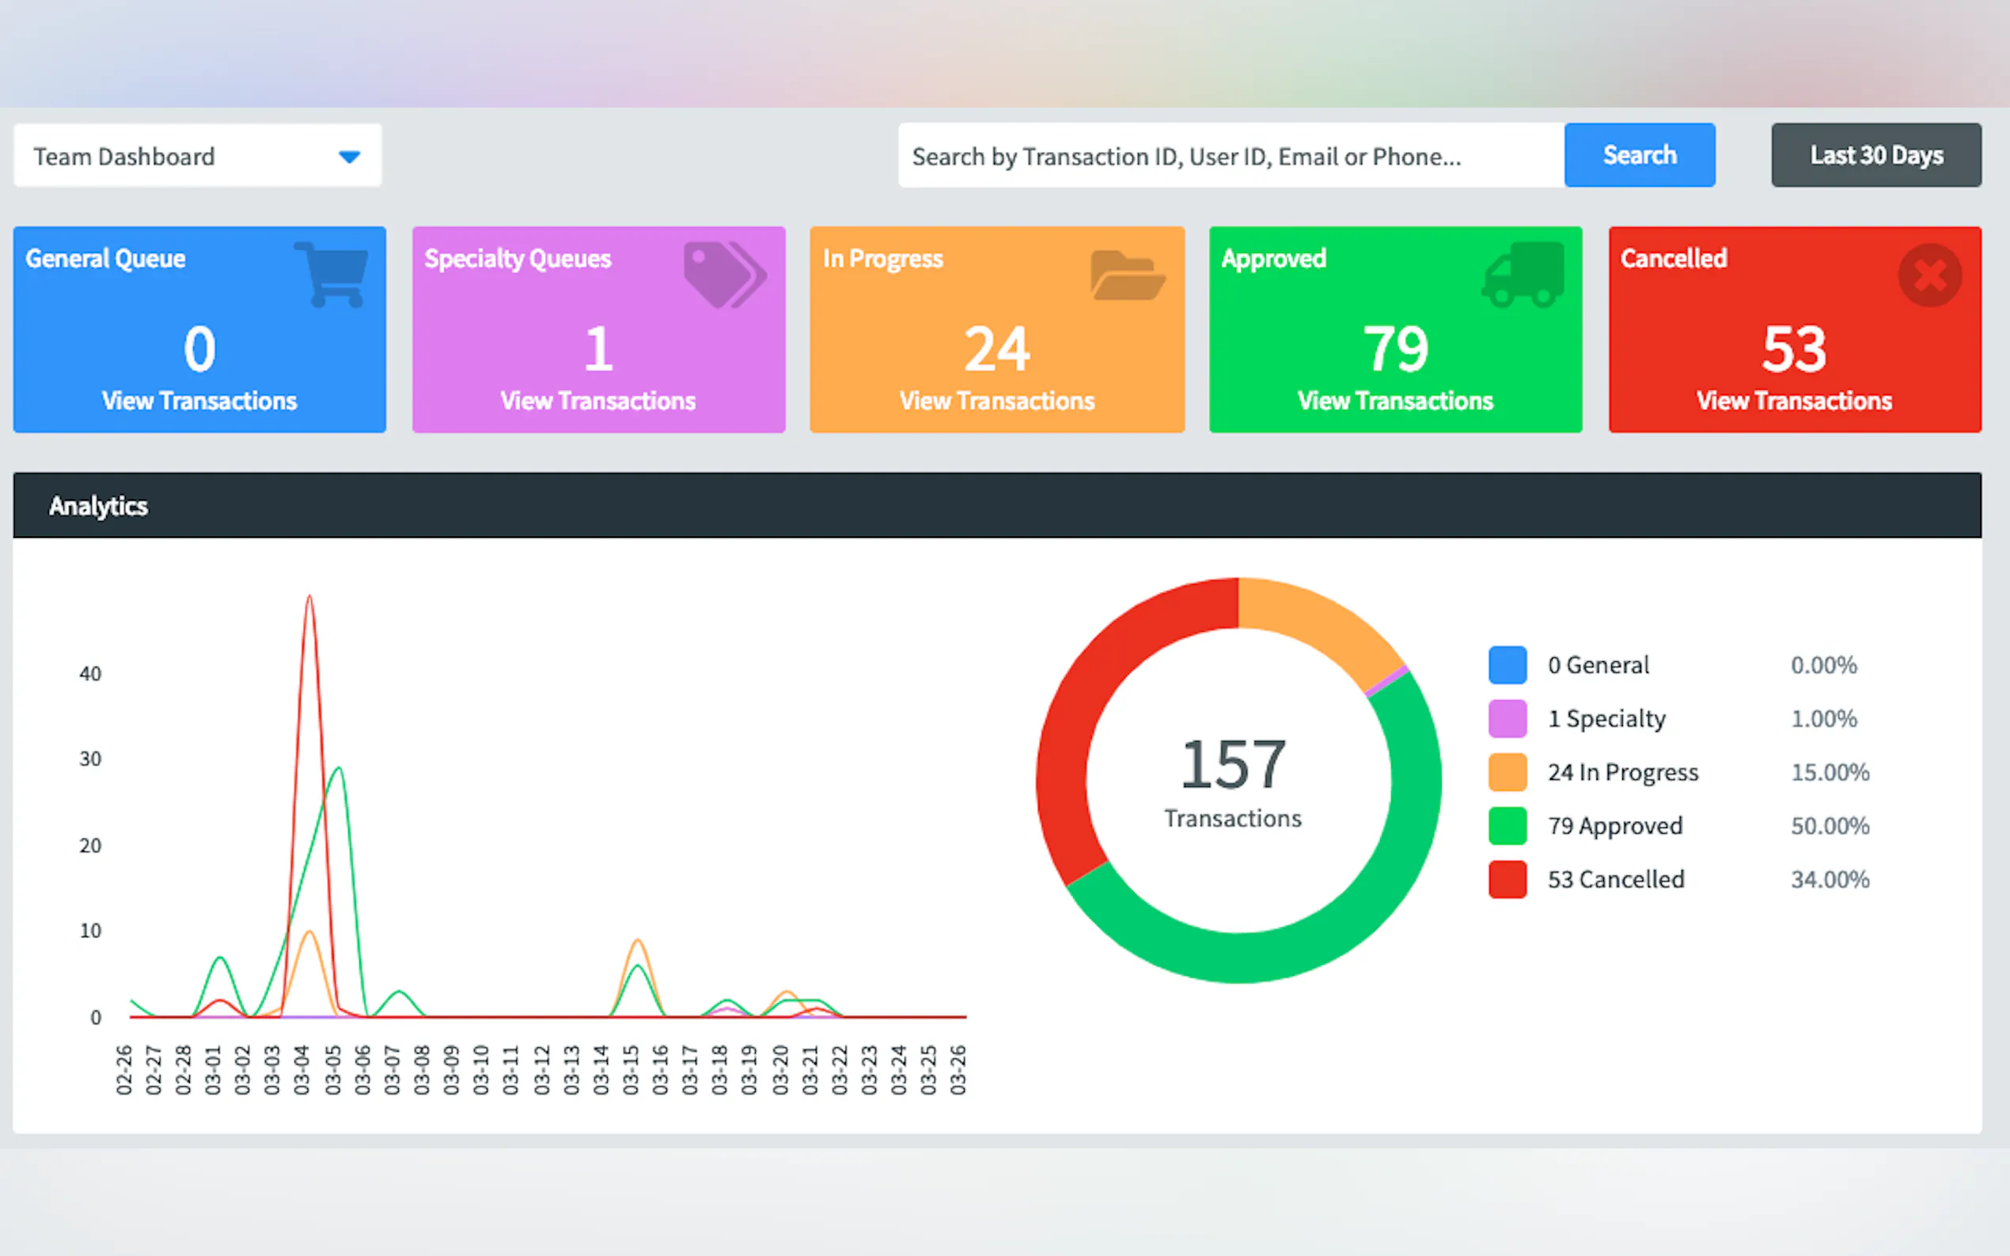
Task: Click the green Approved legend swatch
Action: point(1507,826)
